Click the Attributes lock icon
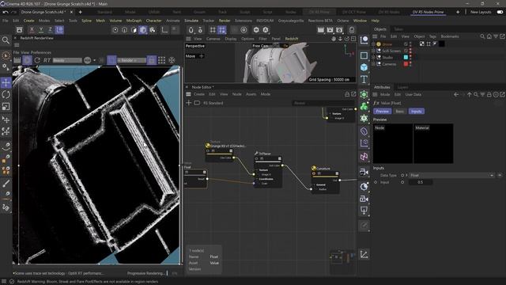This screenshot has height=285, width=506. 489,95
